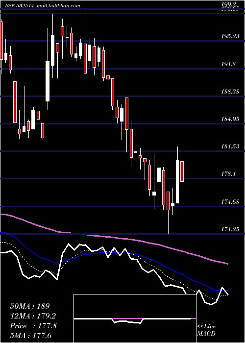Screen dimensions: 245x343
Task: Click the 184.95 price axis label
Action: [x=230, y=119]
